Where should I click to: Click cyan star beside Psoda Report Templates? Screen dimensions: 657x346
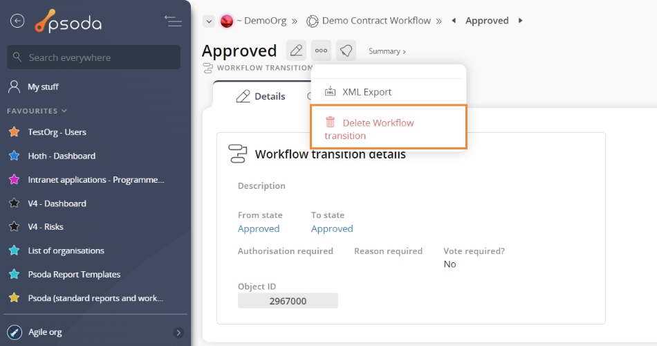pyautogui.click(x=15, y=274)
